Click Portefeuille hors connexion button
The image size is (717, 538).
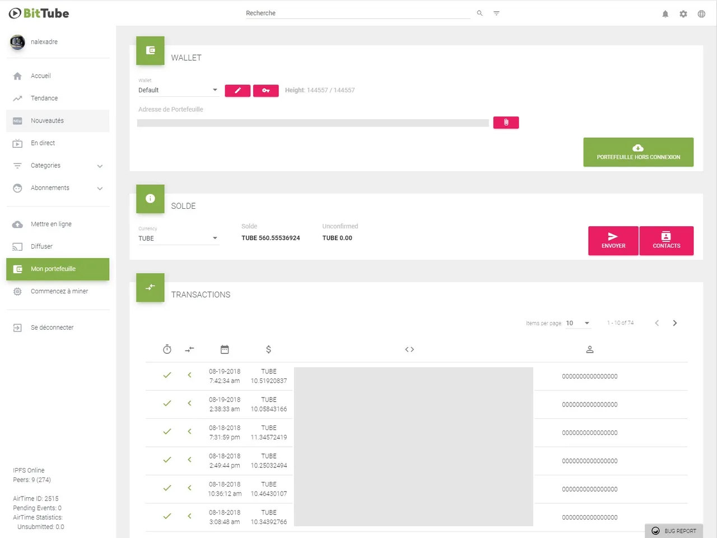638,152
